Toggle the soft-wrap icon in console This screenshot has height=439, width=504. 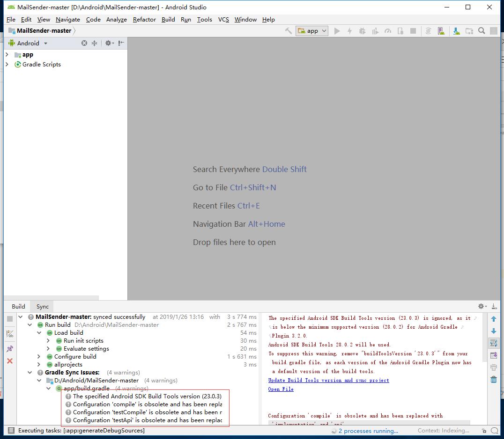(494, 343)
